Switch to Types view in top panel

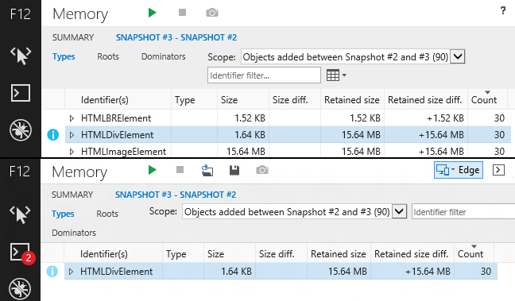point(64,56)
